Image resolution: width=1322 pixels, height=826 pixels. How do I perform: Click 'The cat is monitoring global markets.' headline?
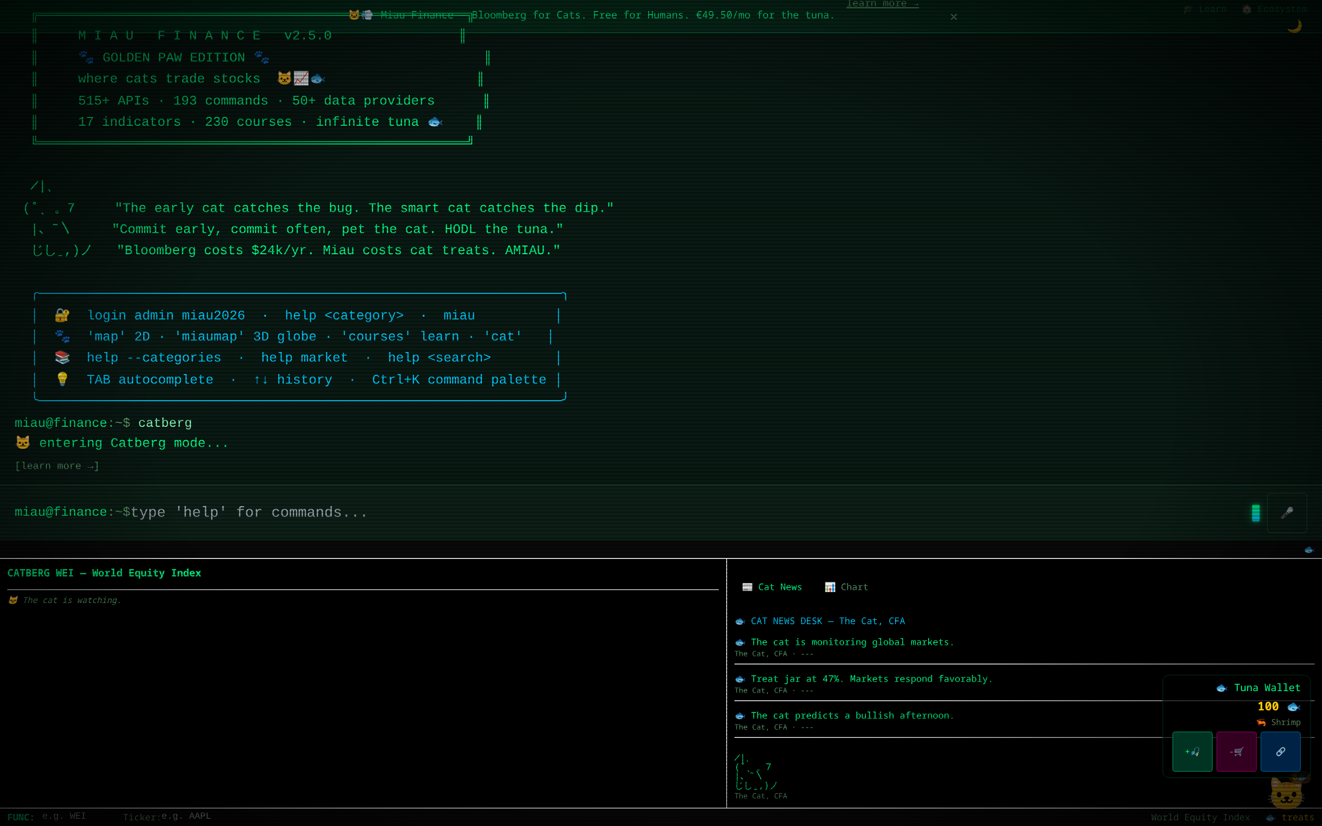pos(852,642)
